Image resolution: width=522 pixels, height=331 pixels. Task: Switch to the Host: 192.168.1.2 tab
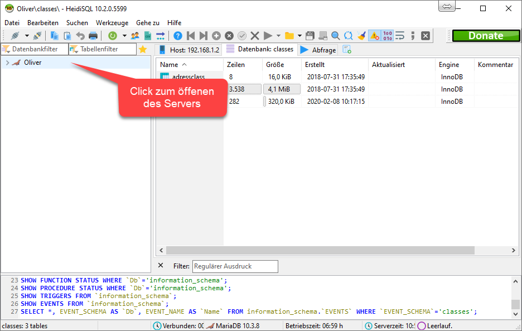click(189, 50)
